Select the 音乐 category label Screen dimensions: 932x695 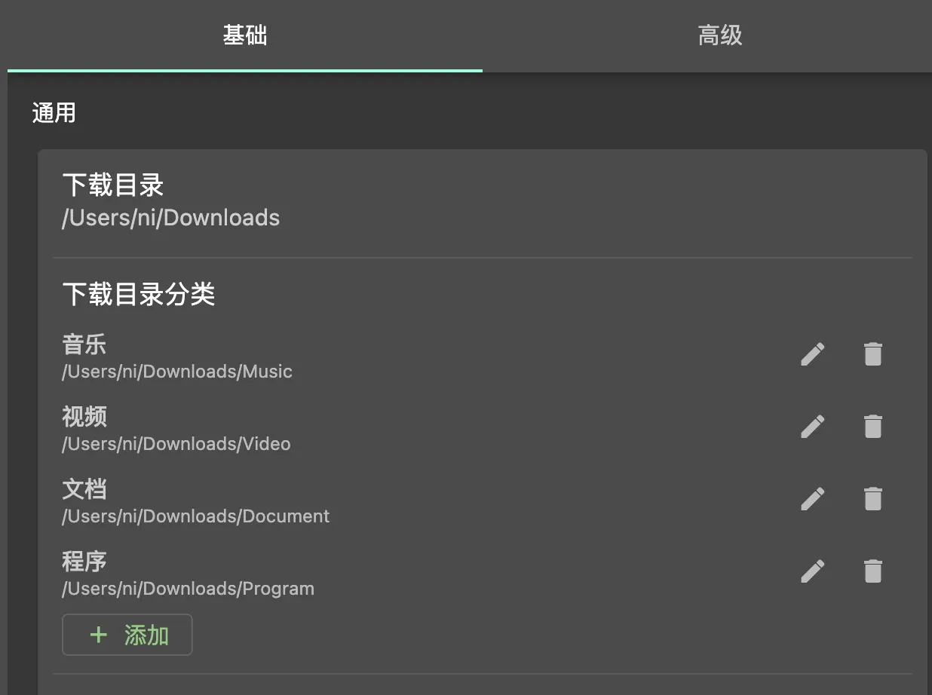click(x=84, y=344)
